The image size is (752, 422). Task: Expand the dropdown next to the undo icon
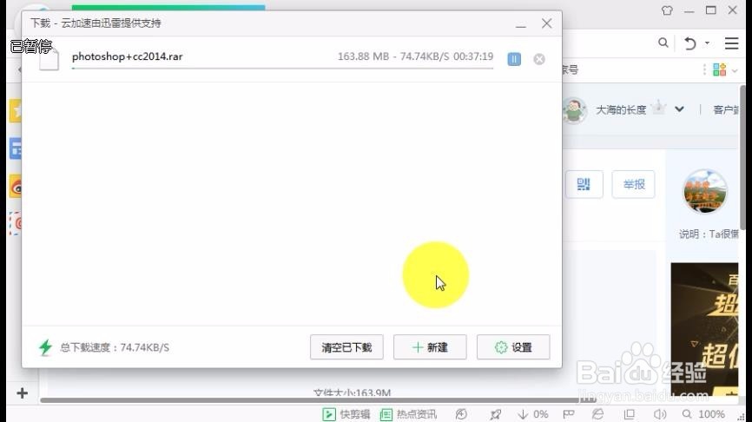(707, 43)
